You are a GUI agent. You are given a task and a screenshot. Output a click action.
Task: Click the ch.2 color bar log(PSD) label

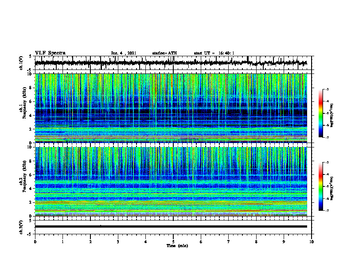click(x=332, y=188)
